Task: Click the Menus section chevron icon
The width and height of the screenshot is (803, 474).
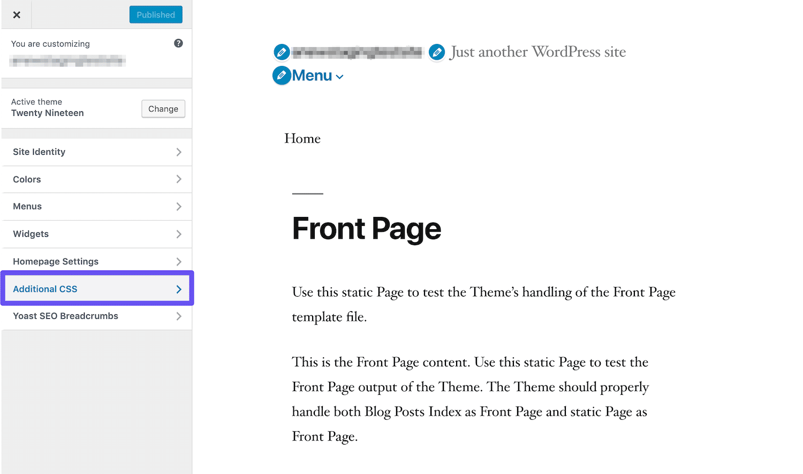Action: (179, 206)
